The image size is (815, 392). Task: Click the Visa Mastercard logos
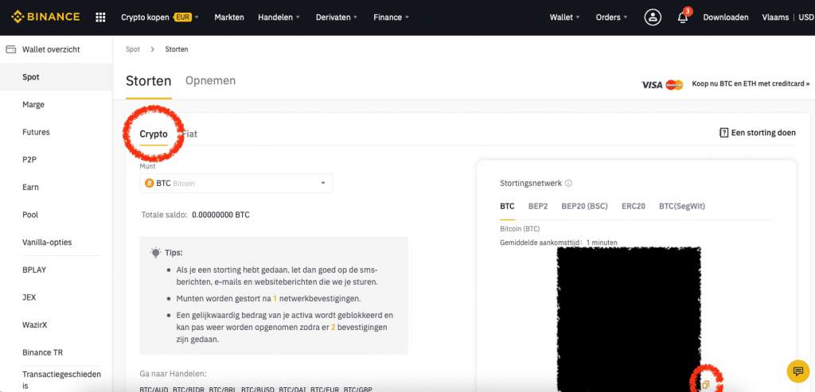point(662,84)
